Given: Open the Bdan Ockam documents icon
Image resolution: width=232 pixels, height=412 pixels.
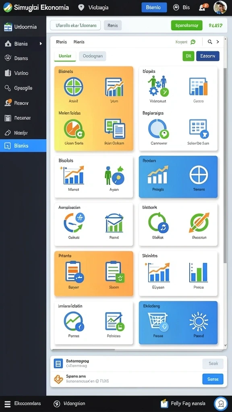Looking at the screenshot, I should point(114,129).
